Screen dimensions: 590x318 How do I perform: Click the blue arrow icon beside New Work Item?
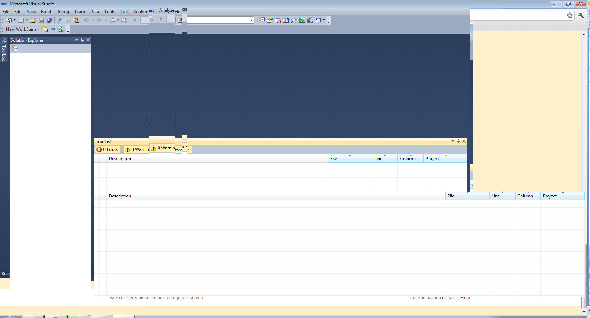53,29
